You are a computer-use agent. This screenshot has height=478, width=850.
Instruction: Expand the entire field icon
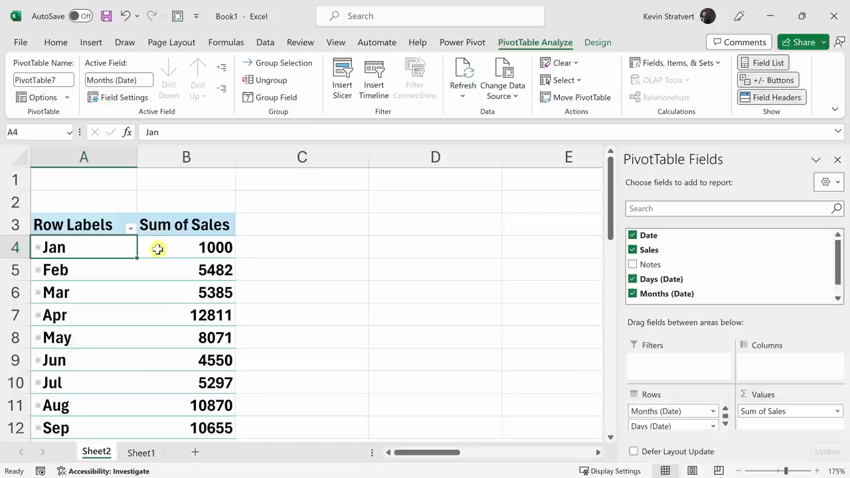pos(221,67)
